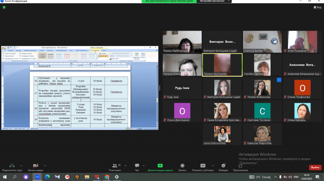The height and width of the screenshot is (181, 324).
Task: Click the Подключить звук headphone icon
Action: point(12,165)
